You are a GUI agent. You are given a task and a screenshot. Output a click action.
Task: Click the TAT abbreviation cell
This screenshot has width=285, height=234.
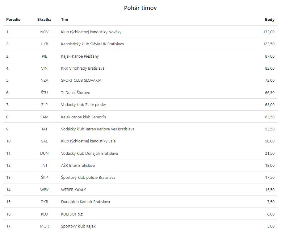[x=44, y=129]
